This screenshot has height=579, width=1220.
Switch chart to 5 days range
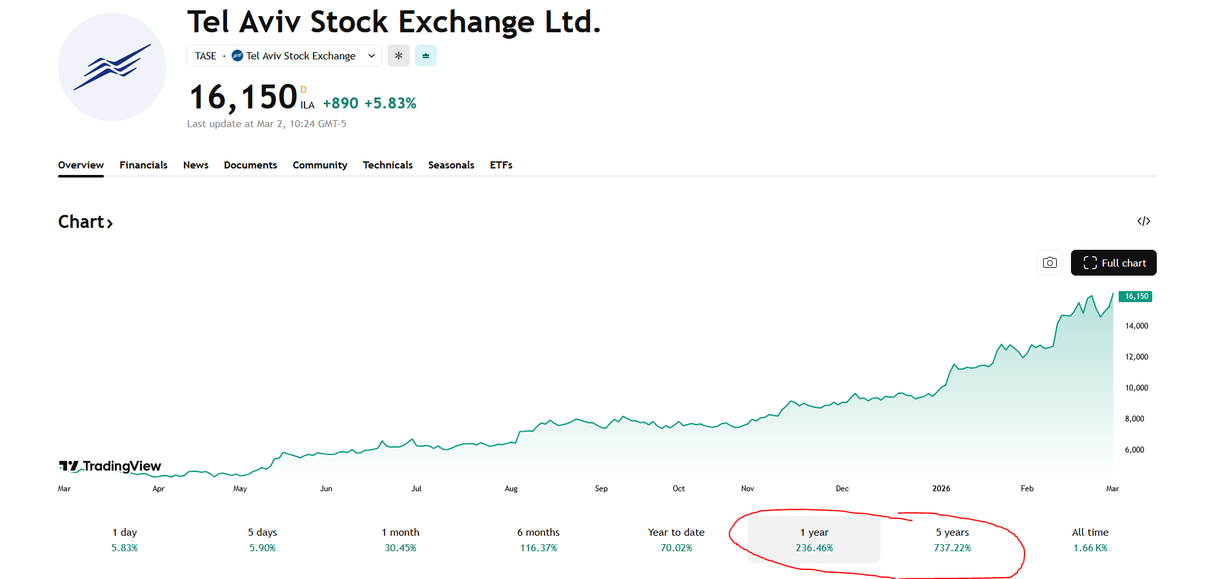point(263,540)
